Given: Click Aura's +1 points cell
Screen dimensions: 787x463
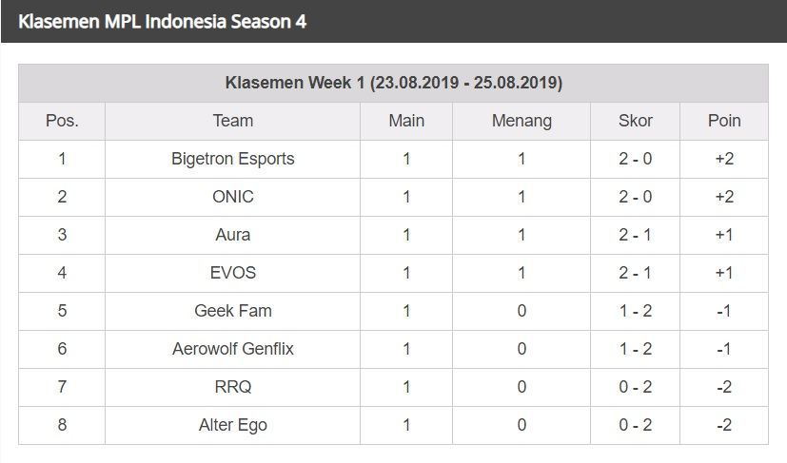Looking at the screenshot, I should (724, 235).
